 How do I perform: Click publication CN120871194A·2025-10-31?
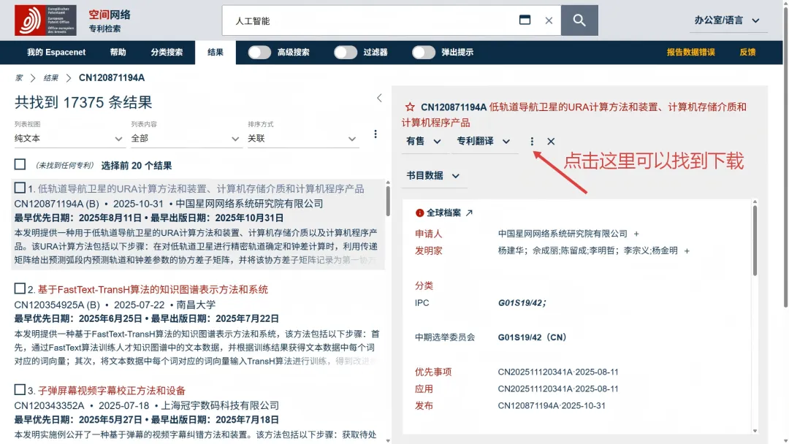[x=552, y=406]
